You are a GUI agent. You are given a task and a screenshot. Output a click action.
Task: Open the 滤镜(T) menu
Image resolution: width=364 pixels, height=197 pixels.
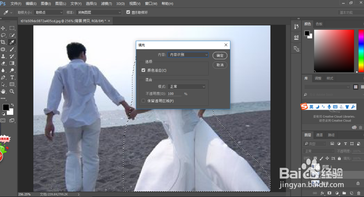pos(106,4)
